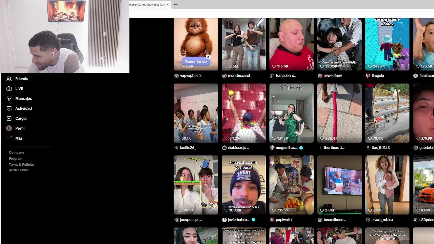Click jacopoaquil... profile avatar
The height and width of the screenshot is (244, 434).
tap(176, 220)
